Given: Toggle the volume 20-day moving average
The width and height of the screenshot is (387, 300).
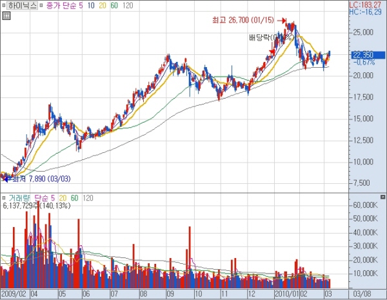Looking at the screenshot, I should [x=63, y=197].
